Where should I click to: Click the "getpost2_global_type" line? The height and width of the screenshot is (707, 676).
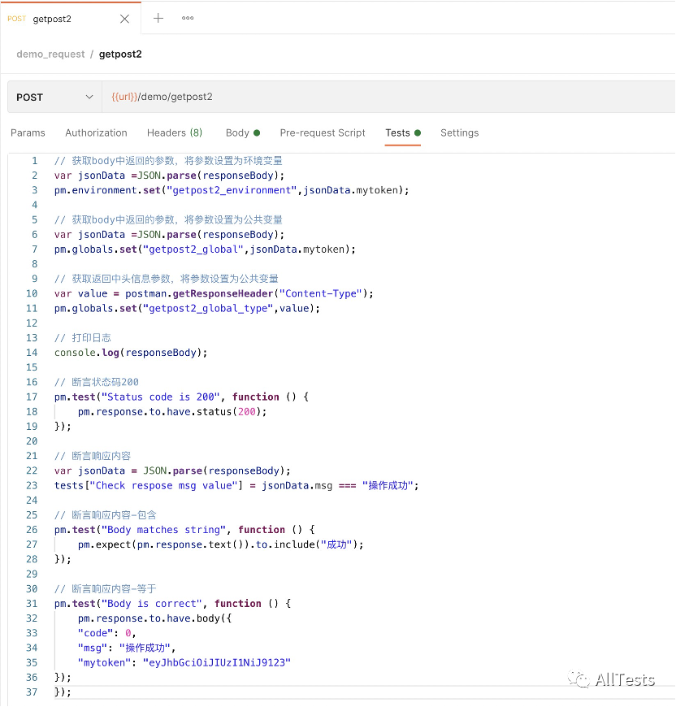pyautogui.click(x=187, y=309)
